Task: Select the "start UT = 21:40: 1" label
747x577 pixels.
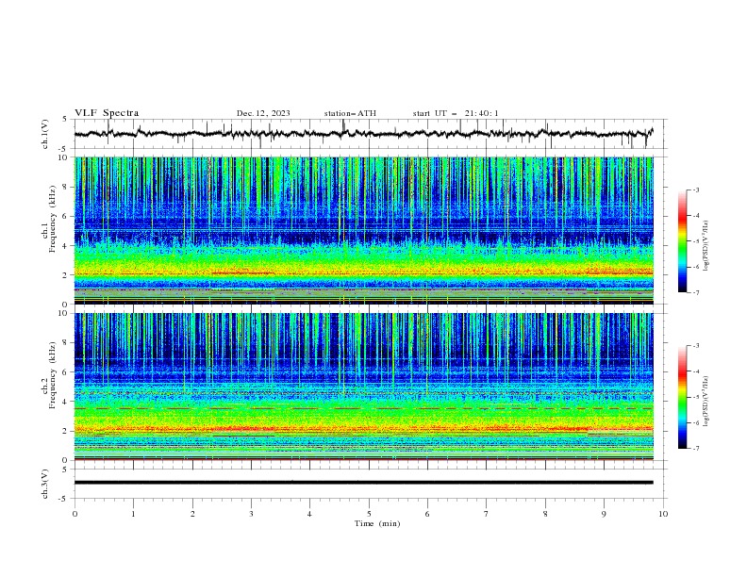Action: click(x=456, y=113)
